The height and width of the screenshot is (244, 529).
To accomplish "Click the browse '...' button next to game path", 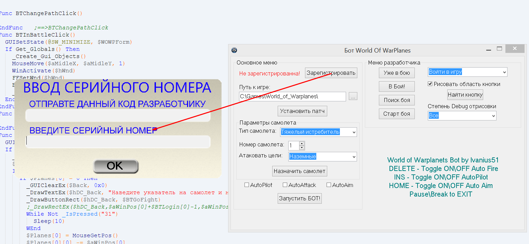I will point(353,97).
